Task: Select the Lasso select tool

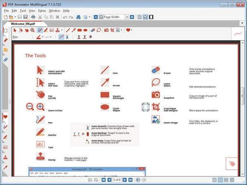Action: pos(99,30)
